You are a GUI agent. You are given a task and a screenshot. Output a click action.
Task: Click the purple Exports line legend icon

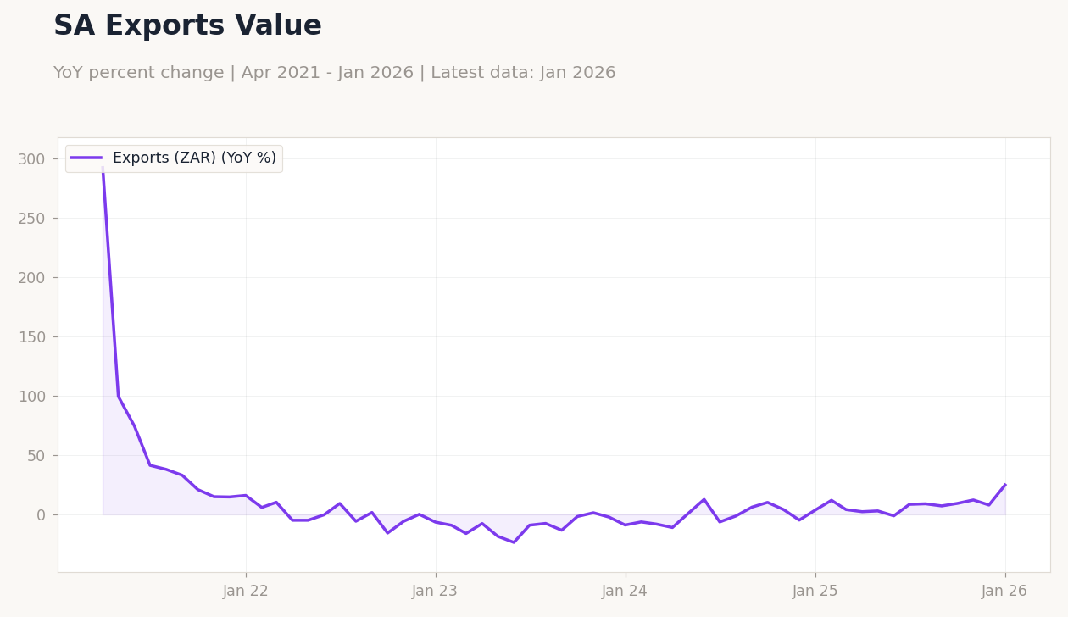click(x=87, y=158)
